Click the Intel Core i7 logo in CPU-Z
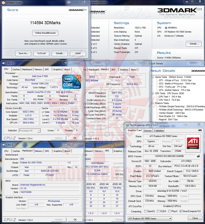 coord(72,82)
